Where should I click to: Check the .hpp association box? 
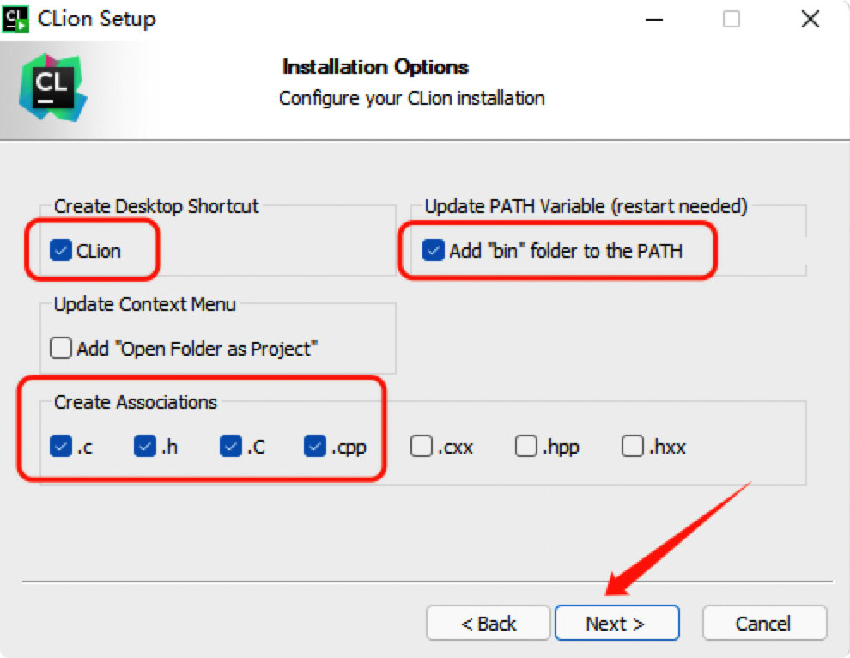click(x=526, y=447)
